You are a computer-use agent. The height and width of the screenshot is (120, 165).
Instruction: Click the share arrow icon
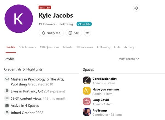click(x=136, y=8)
